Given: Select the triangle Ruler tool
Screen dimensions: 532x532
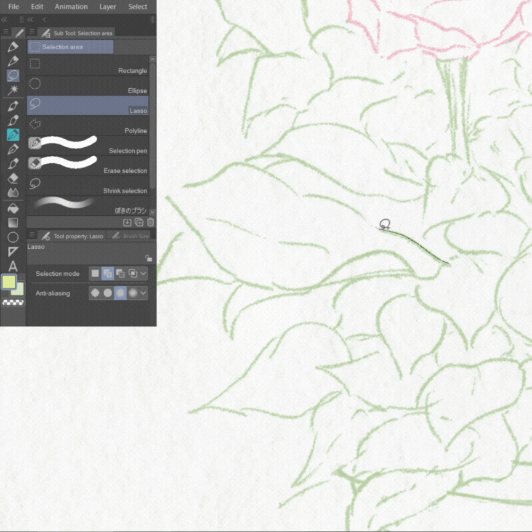Looking at the screenshot, I should pyautogui.click(x=13, y=252).
